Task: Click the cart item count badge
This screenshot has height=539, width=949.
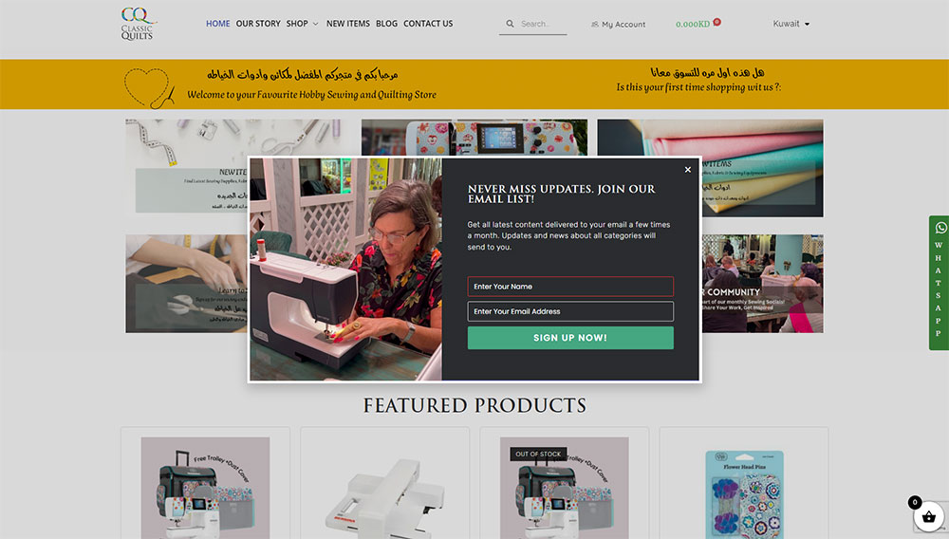Action: (716, 22)
